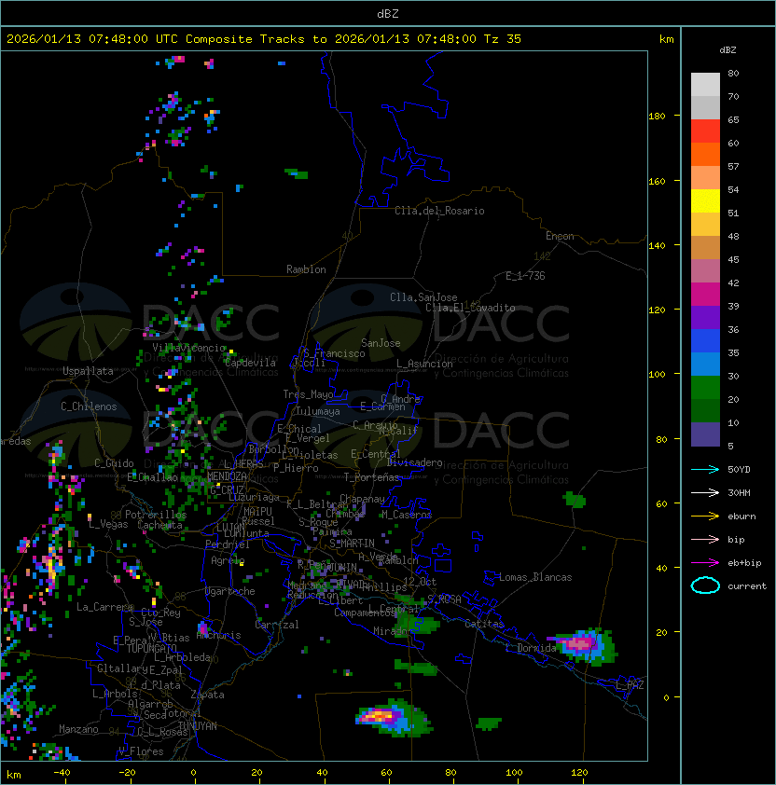Image resolution: width=776 pixels, height=785 pixels.
Task: Click the green echo next to Mirador
Action: [x=418, y=625]
